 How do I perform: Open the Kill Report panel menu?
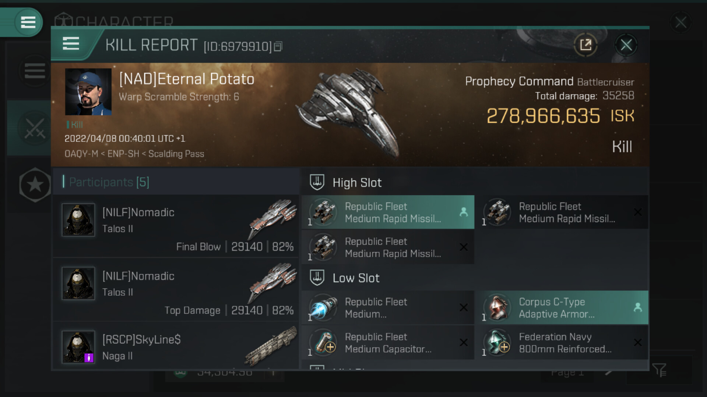[71, 44]
